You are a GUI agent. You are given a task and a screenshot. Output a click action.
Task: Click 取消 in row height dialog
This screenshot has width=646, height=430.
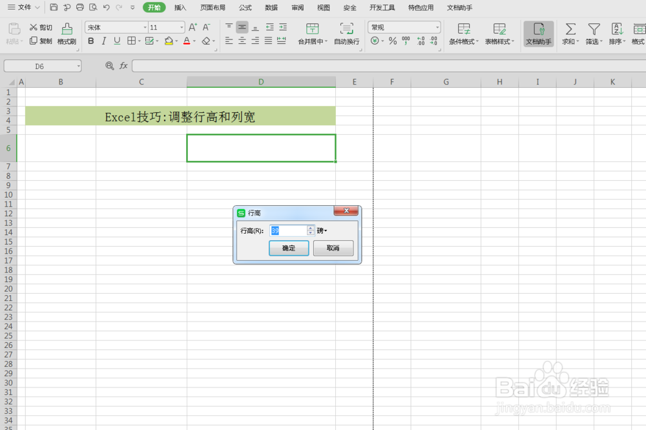tap(333, 248)
